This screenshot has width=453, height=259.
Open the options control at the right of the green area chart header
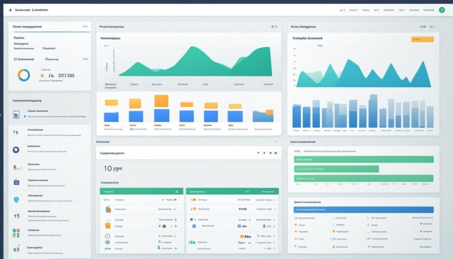[x=273, y=27]
